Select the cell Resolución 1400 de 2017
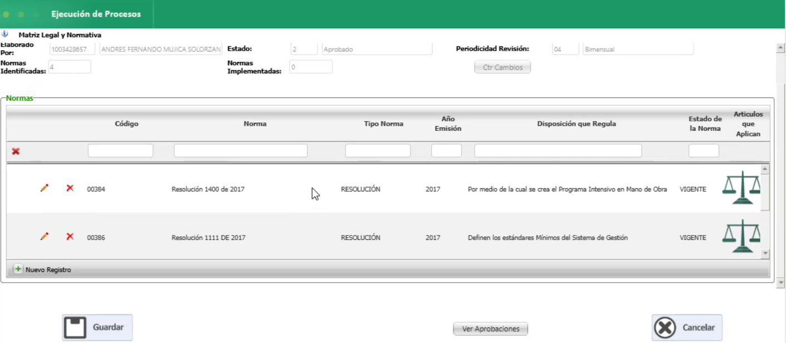Image resolution: width=786 pixels, height=343 pixels. 208,189
